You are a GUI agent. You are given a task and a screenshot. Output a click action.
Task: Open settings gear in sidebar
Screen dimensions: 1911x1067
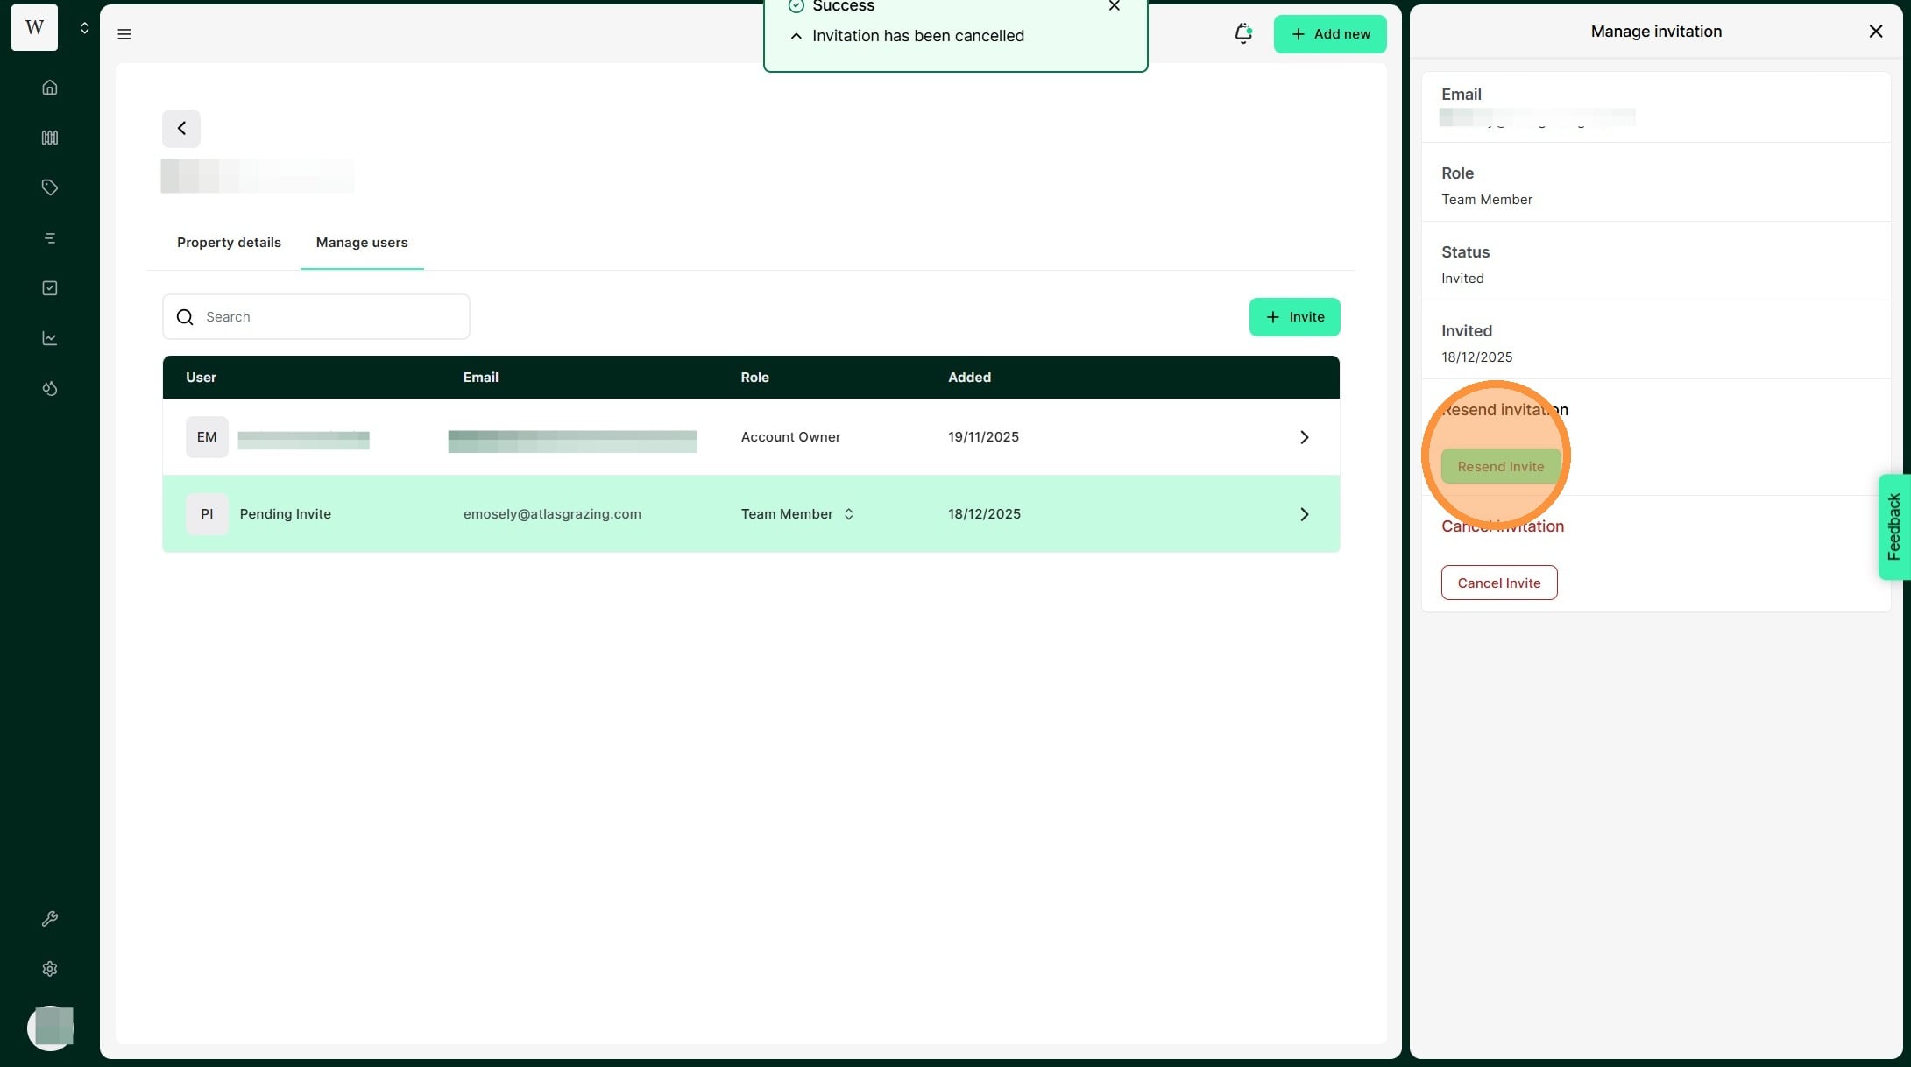(50, 969)
